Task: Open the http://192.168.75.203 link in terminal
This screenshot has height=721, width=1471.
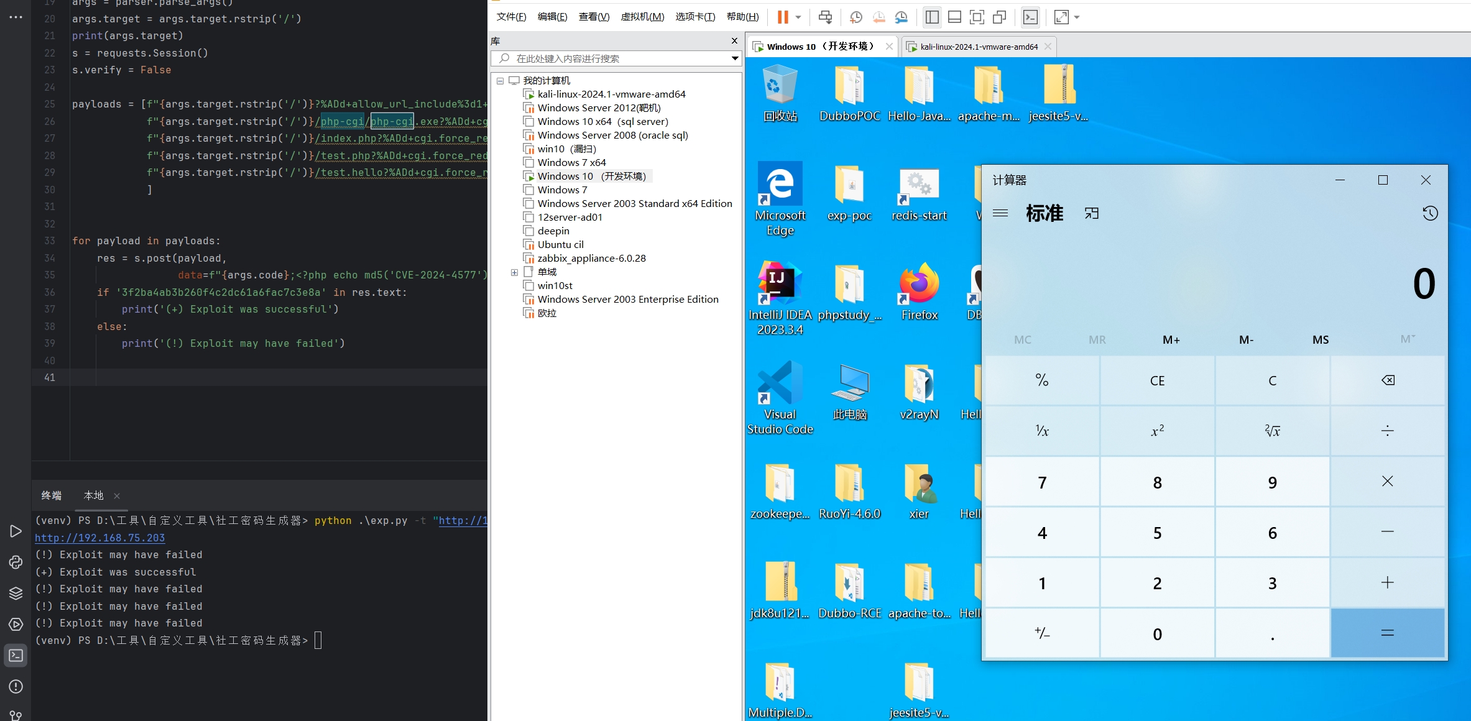Action: point(100,538)
